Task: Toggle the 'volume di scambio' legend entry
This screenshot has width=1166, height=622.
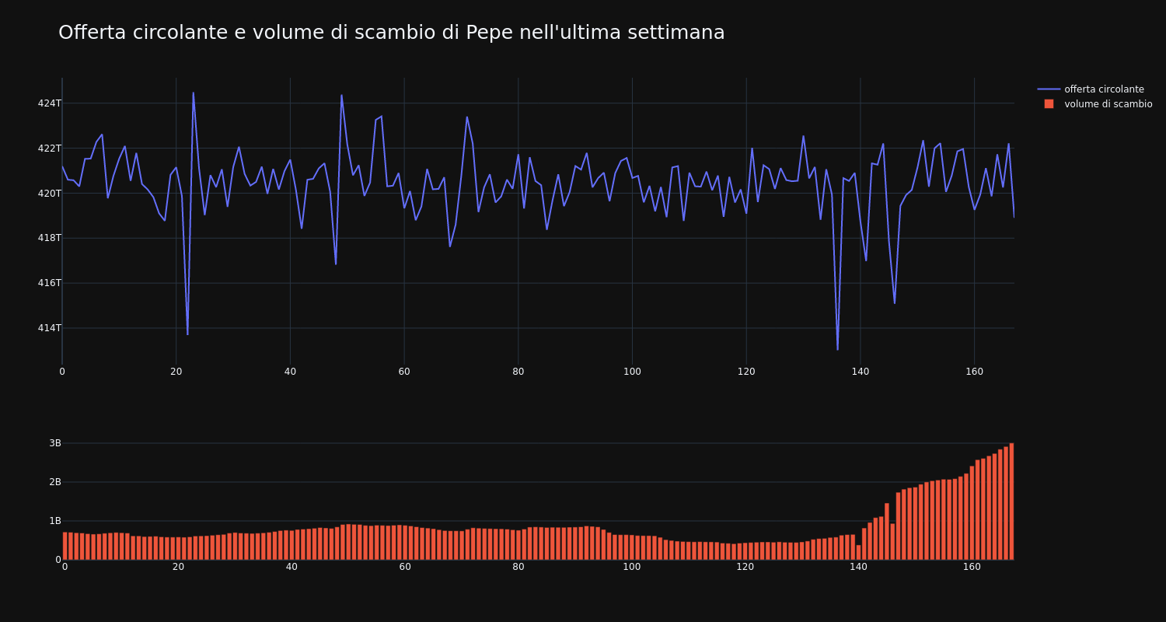Action: click(1108, 104)
